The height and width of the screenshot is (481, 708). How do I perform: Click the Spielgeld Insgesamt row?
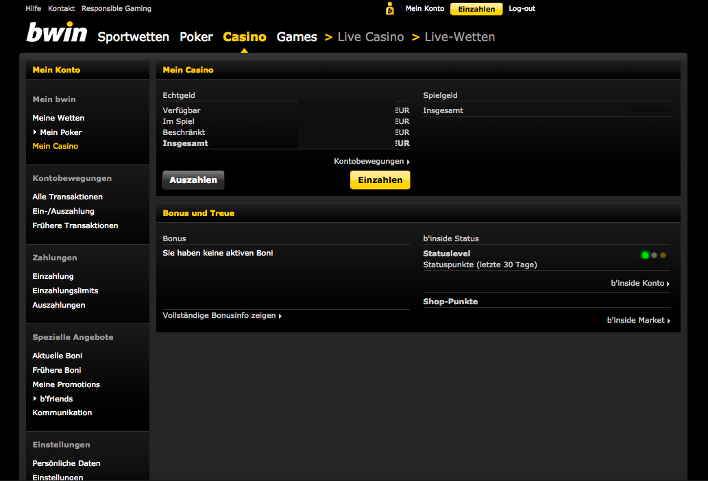[x=546, y=110]
